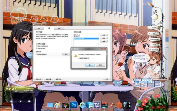Click the theme name input field
This screenshot has height=111, width=177.
coord(49,54)
